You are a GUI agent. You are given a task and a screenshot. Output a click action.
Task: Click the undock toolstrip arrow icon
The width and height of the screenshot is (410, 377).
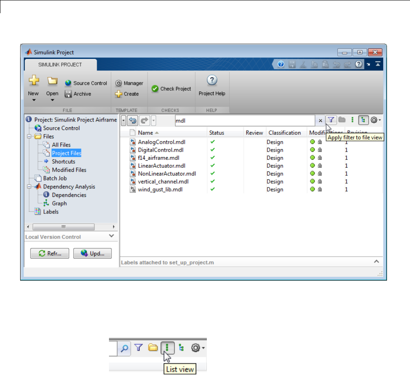(368, 64)
